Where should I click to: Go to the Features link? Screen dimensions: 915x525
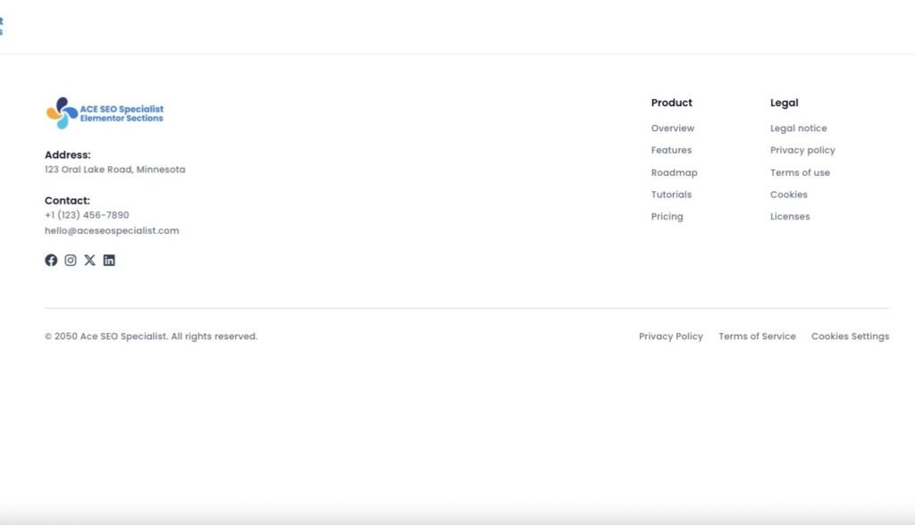click(671, 150)
